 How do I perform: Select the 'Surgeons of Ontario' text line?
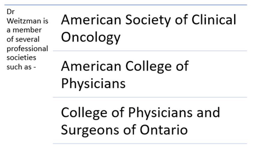pos(124,130)
